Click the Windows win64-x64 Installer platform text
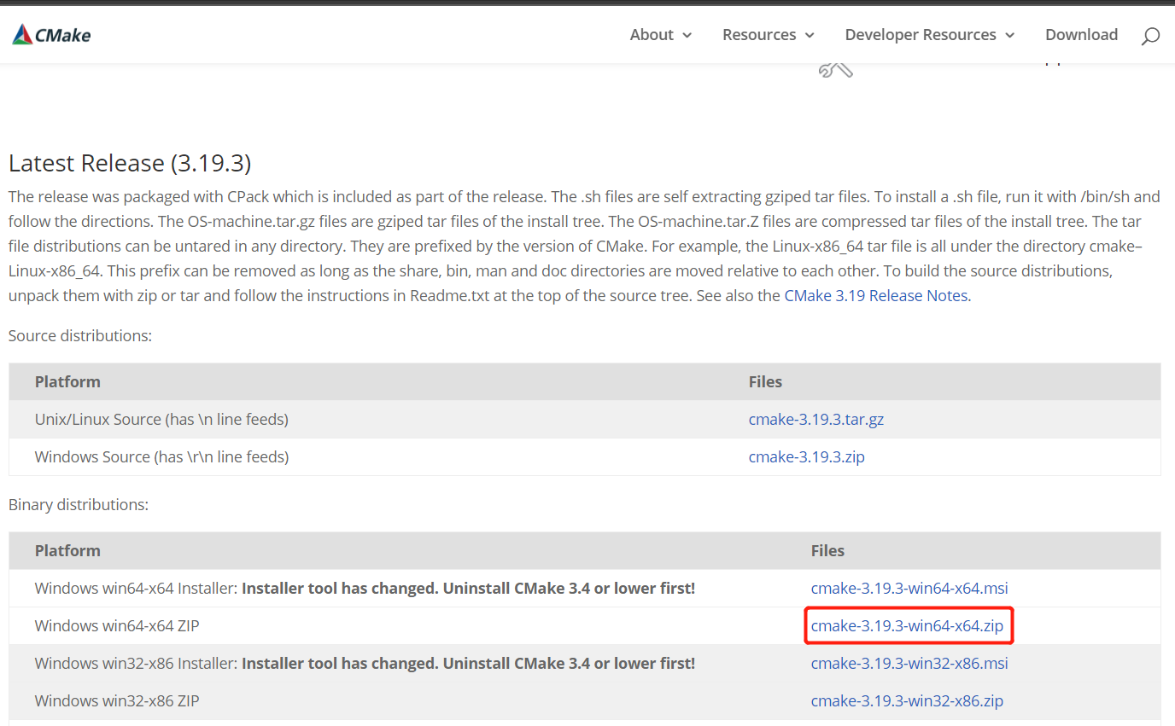Screen dimensions: 1175x726 pyautogui.click(x=365, y=589)
